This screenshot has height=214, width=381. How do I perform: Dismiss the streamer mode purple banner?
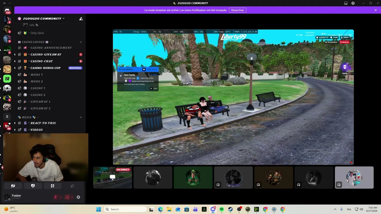(x=376, y=10)
